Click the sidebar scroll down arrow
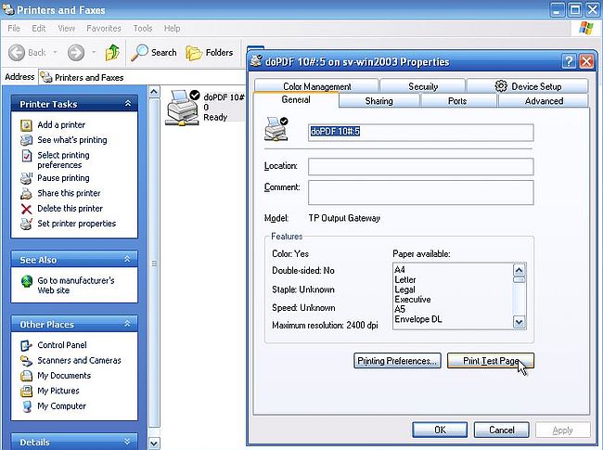This screenshot has width=603, height=450. [154, 444]
